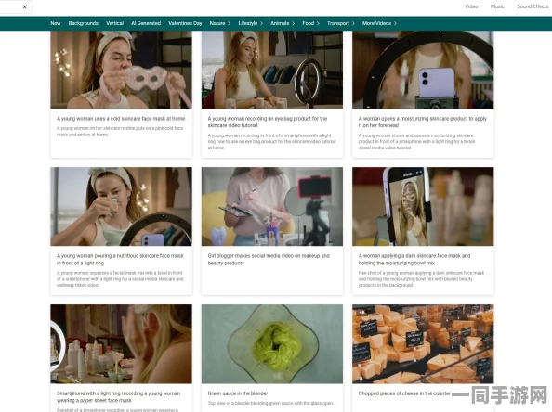Open the 'woman applying a dark skincare face mask' title

(414, 260)
